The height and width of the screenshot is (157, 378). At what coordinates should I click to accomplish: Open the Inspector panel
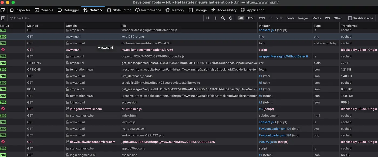point(20,10)
